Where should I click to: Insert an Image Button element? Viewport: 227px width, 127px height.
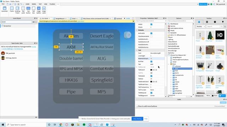(39, 10)
